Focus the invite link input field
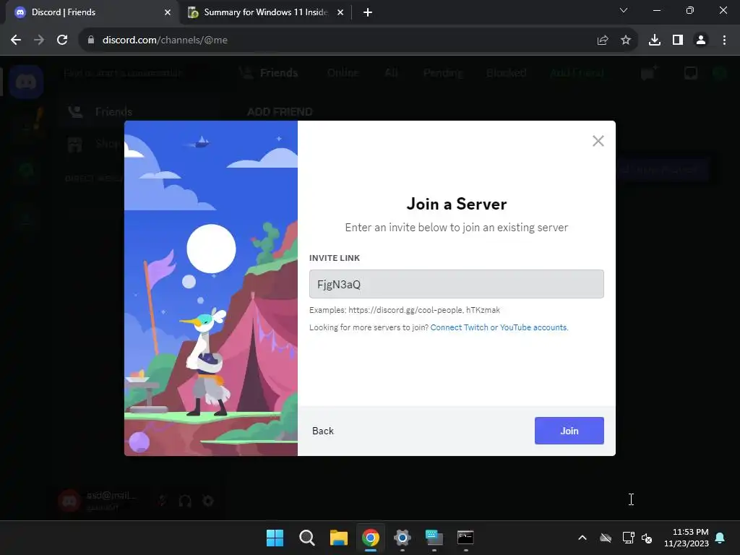Image resolution: width=740 pixels, height=555 pixels. (x=457, y=284)
